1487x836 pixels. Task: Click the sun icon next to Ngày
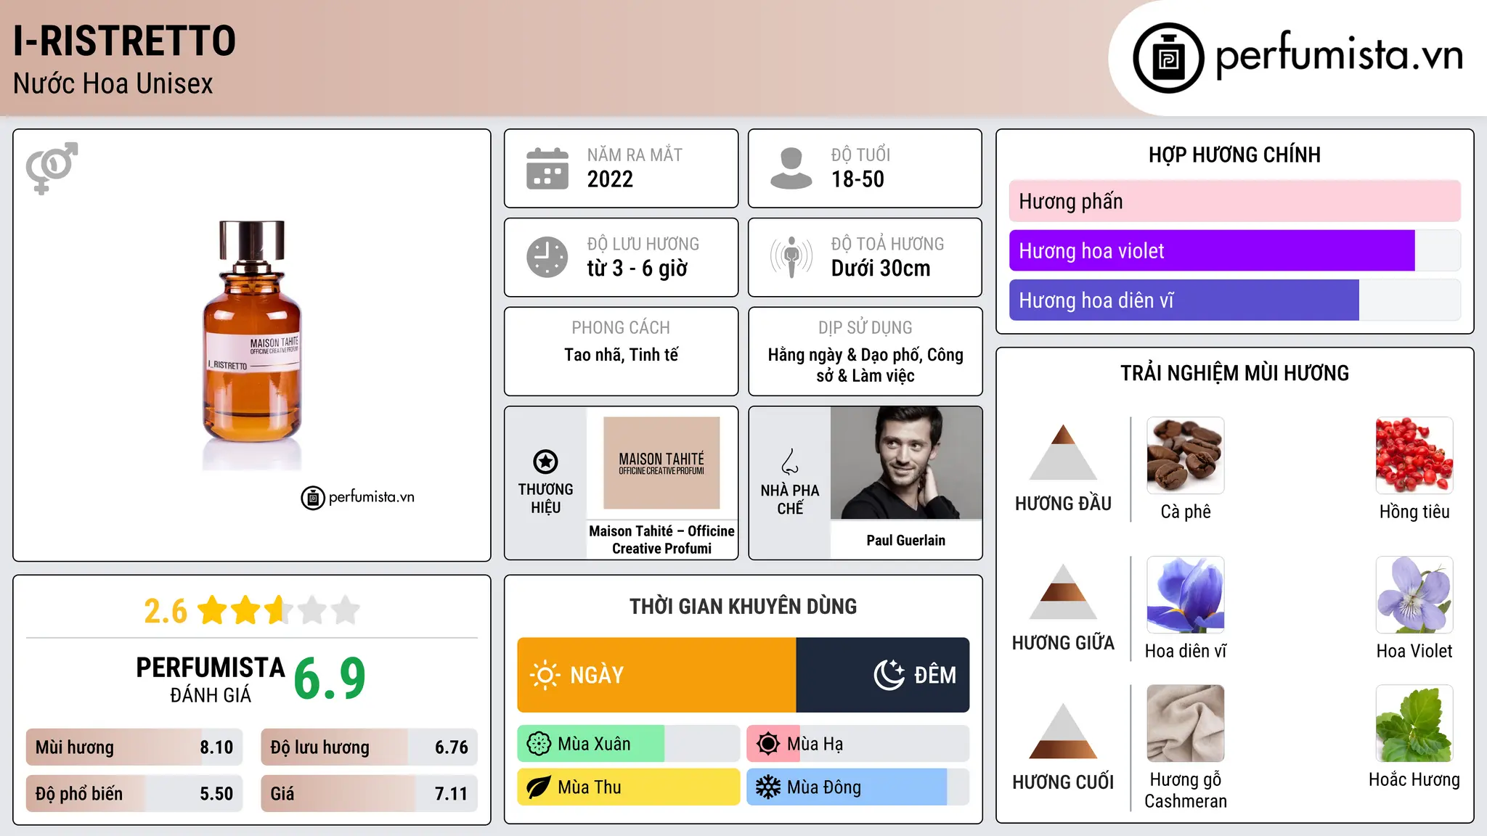(545, 675)
